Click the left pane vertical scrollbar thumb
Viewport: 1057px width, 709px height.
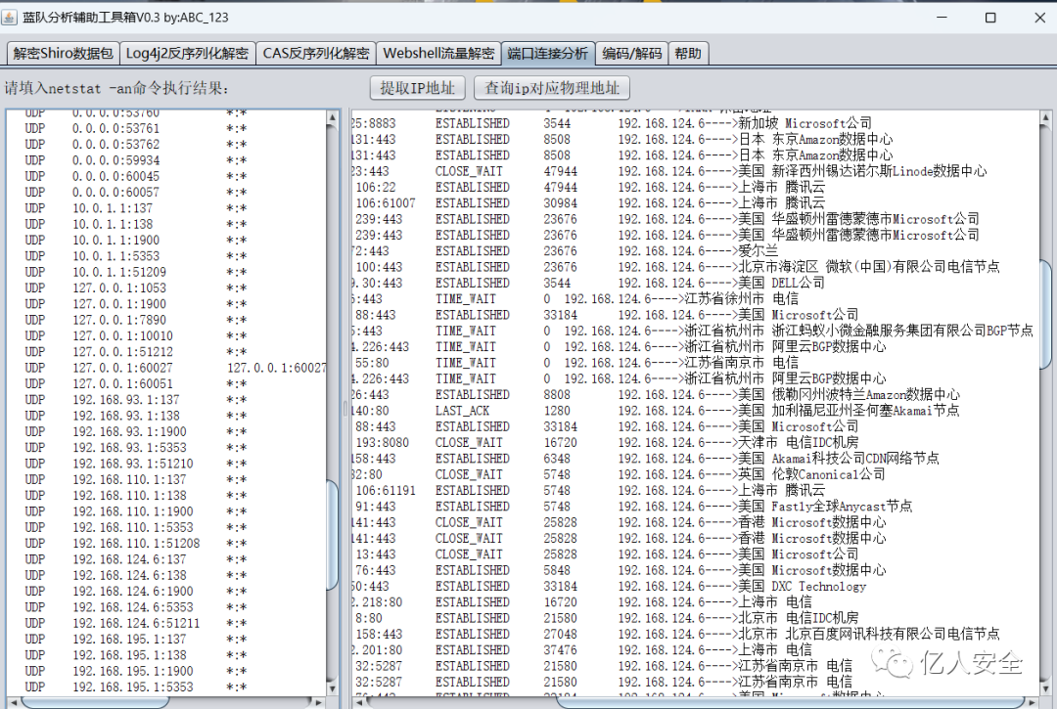pos(333,535)
